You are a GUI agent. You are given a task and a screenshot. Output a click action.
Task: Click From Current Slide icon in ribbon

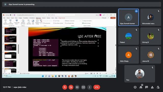coord(10,22)
